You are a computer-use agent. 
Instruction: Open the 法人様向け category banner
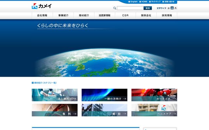tap(55, 95)
